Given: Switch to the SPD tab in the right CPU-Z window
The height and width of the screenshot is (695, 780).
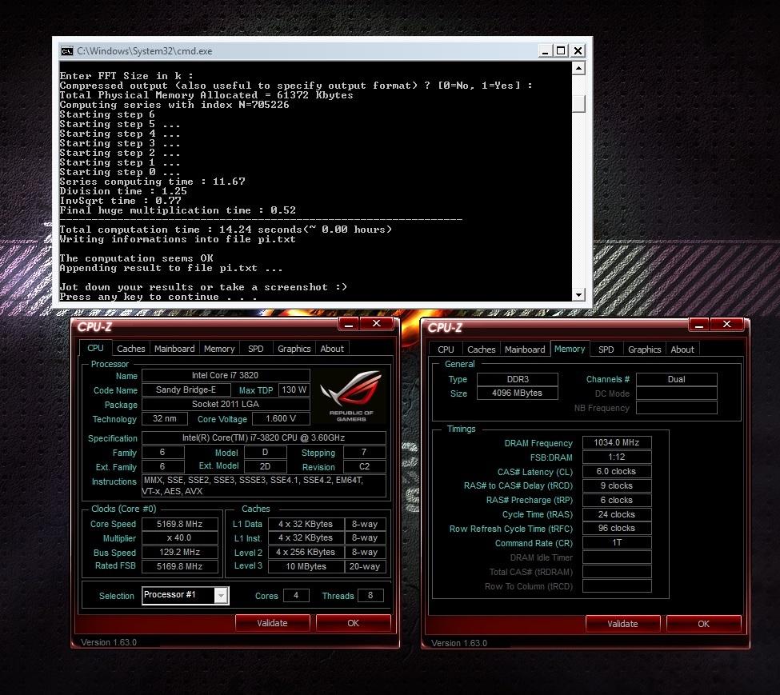Looking at the screenshot, I should (606, 349).
